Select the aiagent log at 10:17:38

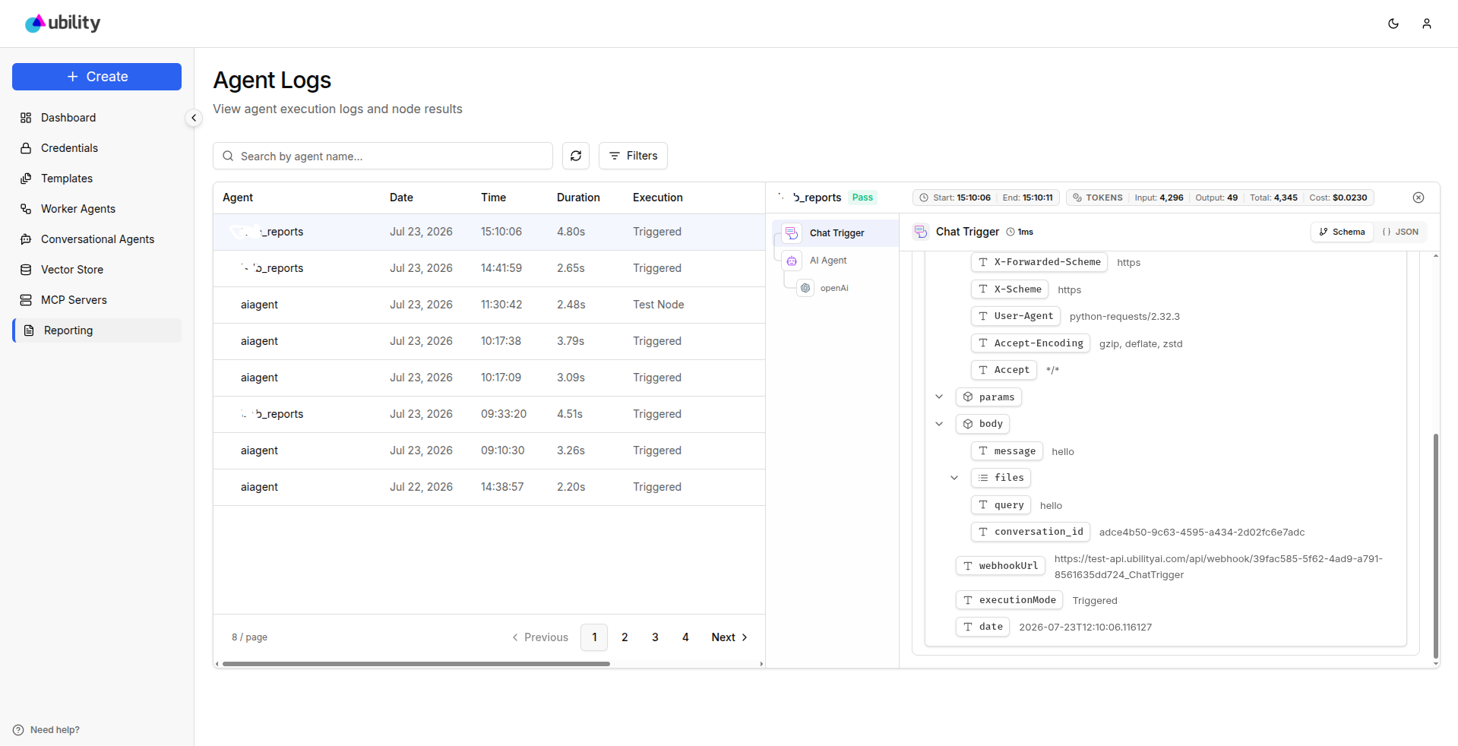tap(489, 341)
